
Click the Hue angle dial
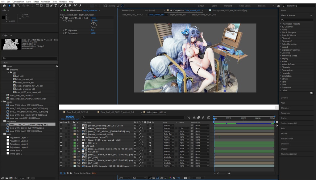(94, 25)
